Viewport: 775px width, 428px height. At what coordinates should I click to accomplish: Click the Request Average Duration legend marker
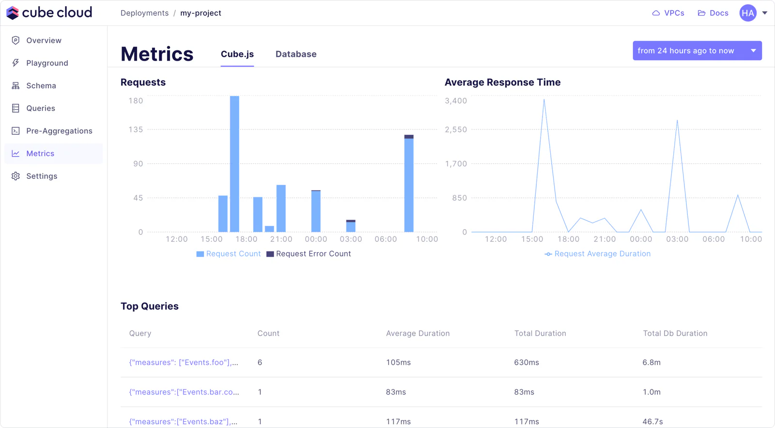pyautogui.click(x=548, y=254)
